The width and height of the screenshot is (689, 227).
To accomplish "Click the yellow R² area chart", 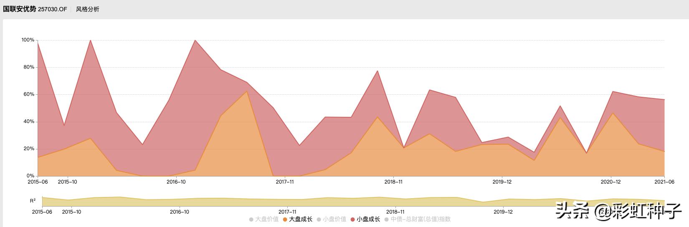I will click(x=353, y=202).
